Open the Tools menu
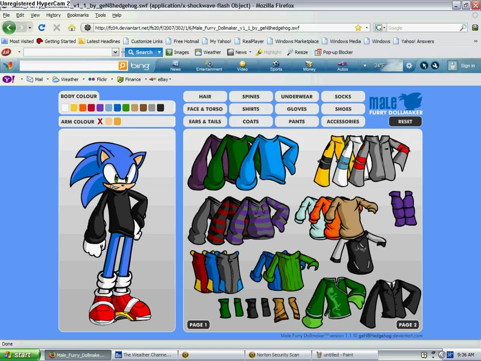The width and height of the screenshot is (481, 361). click(x=100, y=15)
